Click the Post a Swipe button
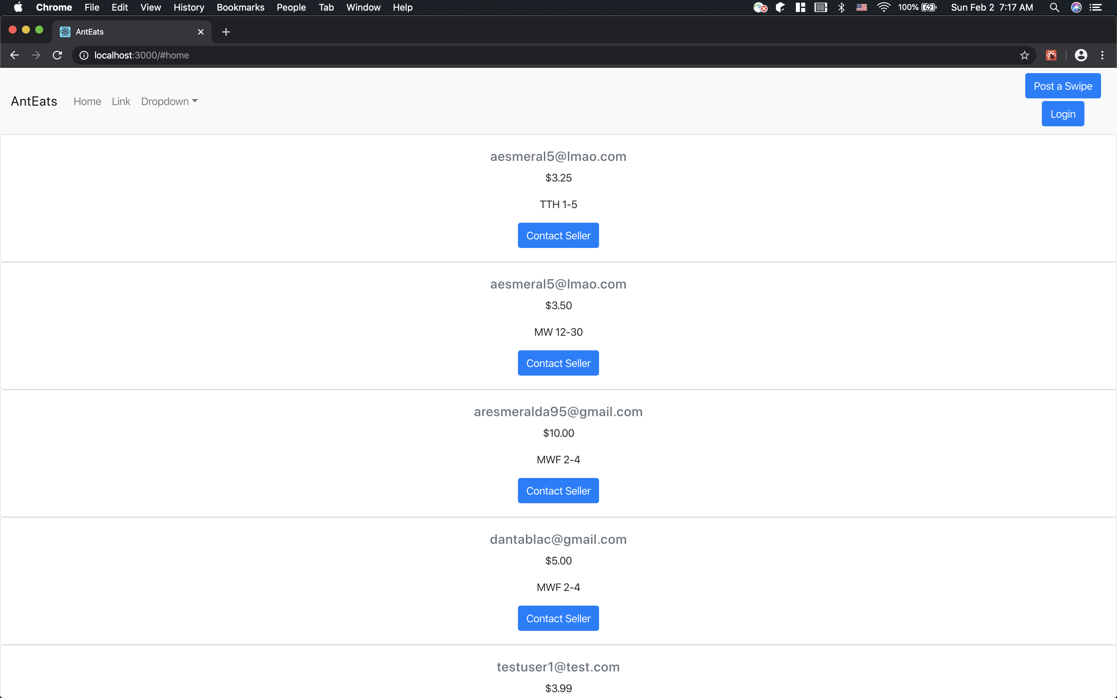Viewport: 1117px width, 698px height. tap(1062, 86)
